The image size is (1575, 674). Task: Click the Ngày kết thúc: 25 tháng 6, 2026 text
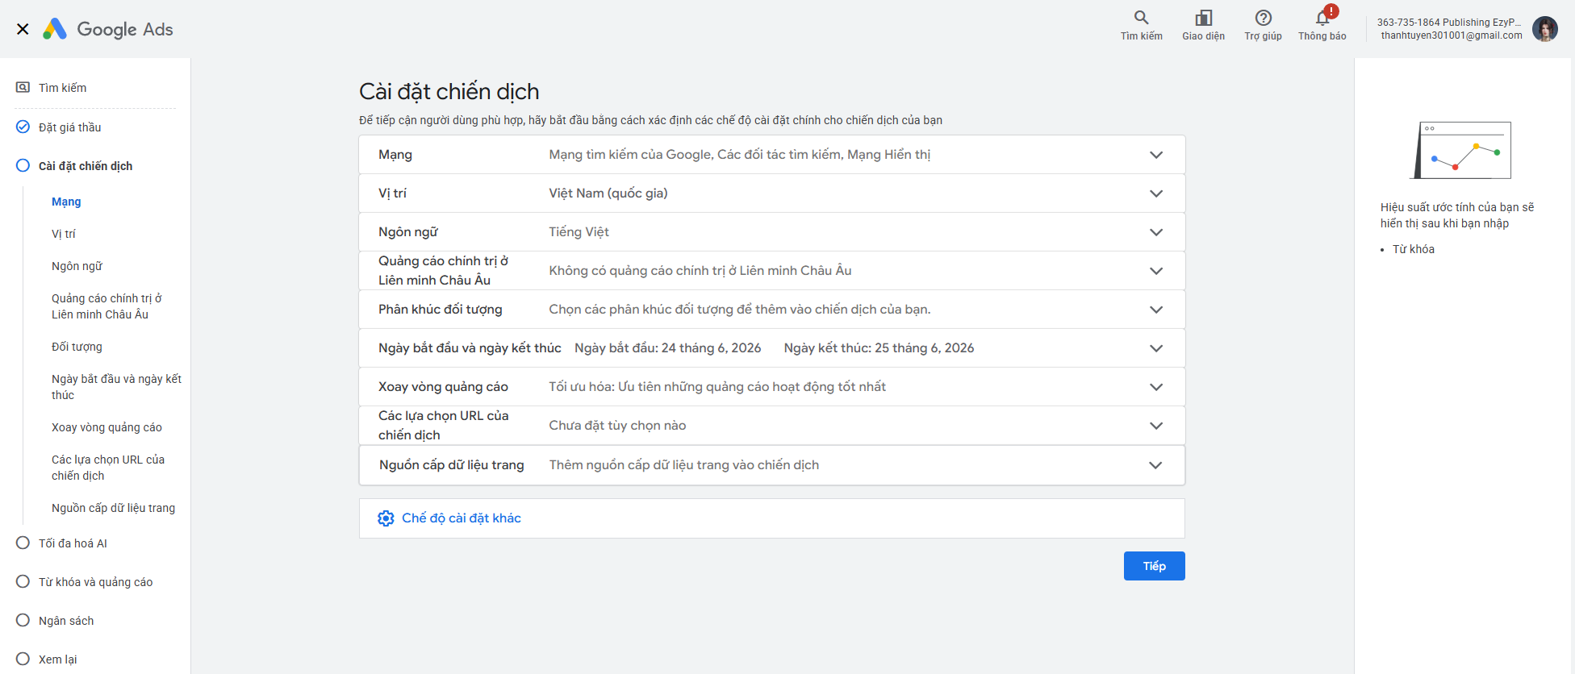pyautogui.click(x=879, y=348)
